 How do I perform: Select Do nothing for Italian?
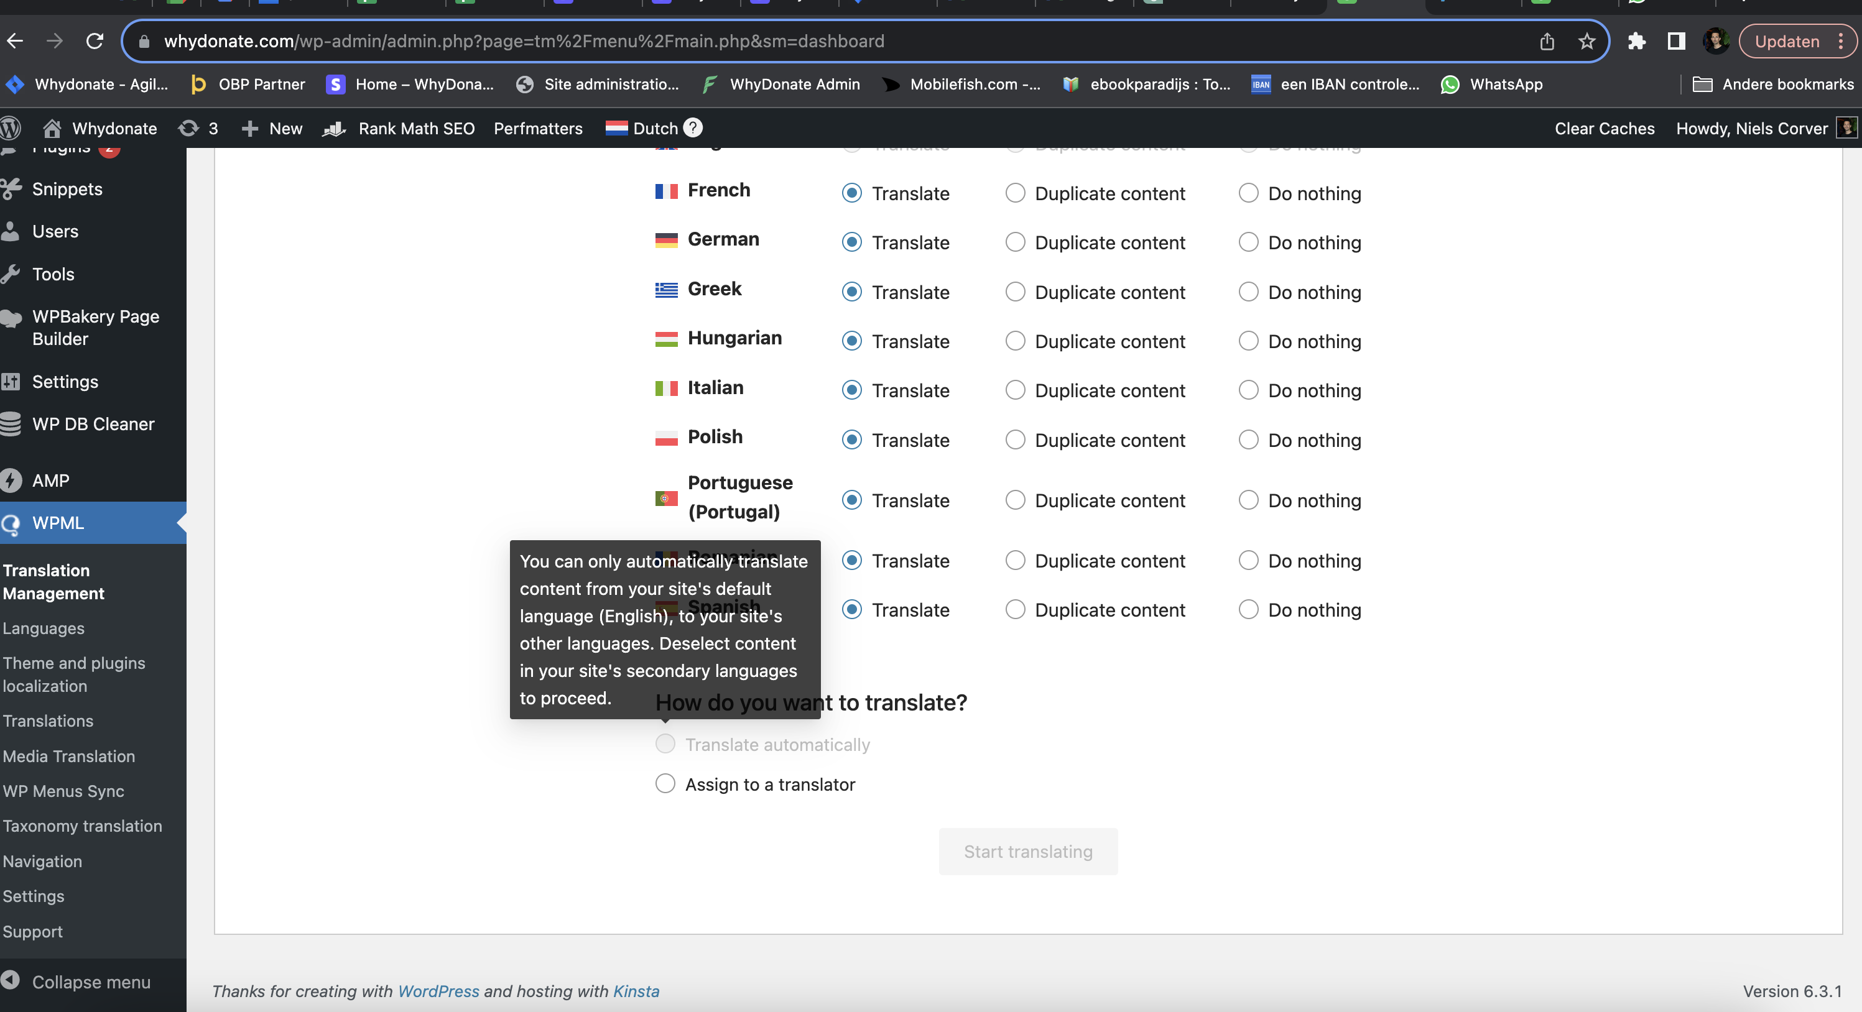(1248, 390)
